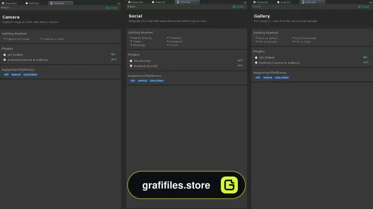Select the Ultimate tab above Gallery panel
This screenshot has height=209, width=373.
pyautogui.click(x=312, y=2)
